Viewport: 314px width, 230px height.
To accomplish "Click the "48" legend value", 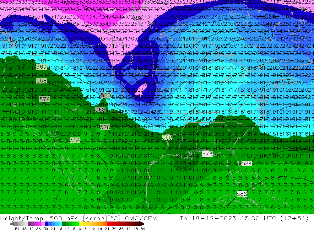I will coord(136,229).
